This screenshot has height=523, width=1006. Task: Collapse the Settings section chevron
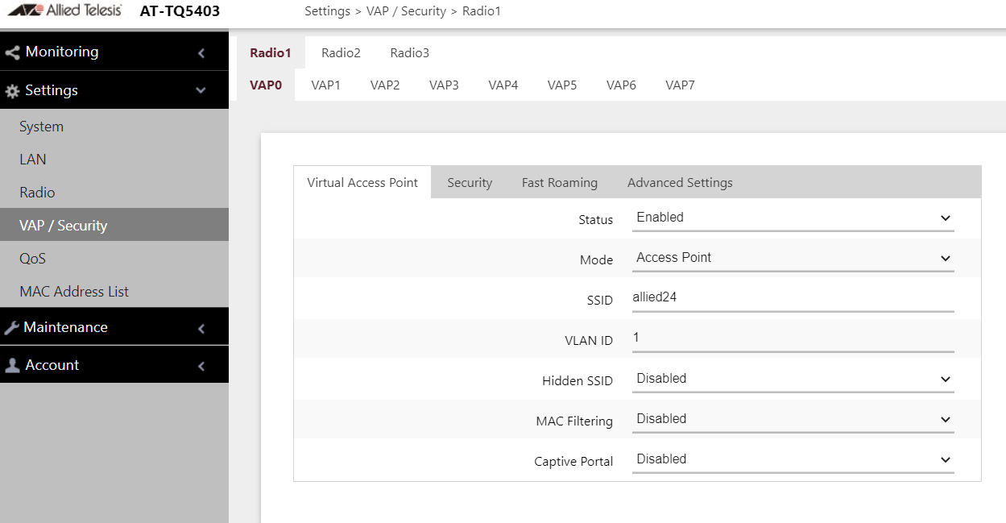(x=201, y=89)
